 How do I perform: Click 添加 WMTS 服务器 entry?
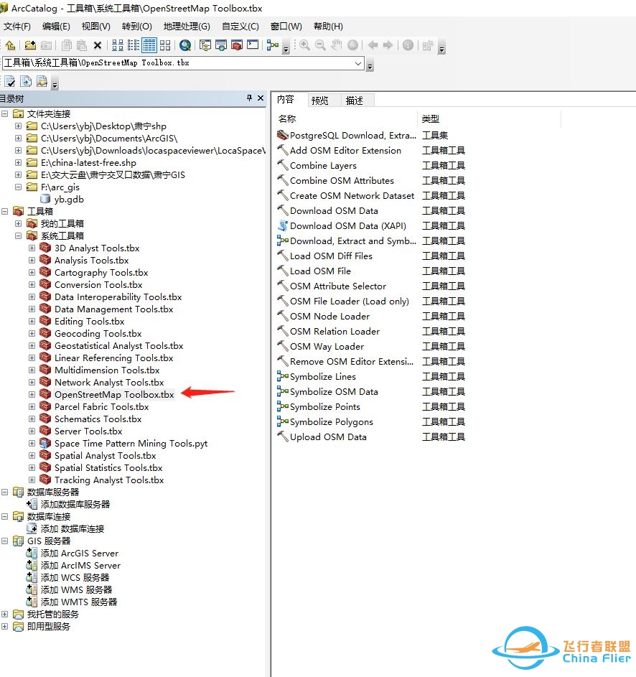(x=78, y=602)
